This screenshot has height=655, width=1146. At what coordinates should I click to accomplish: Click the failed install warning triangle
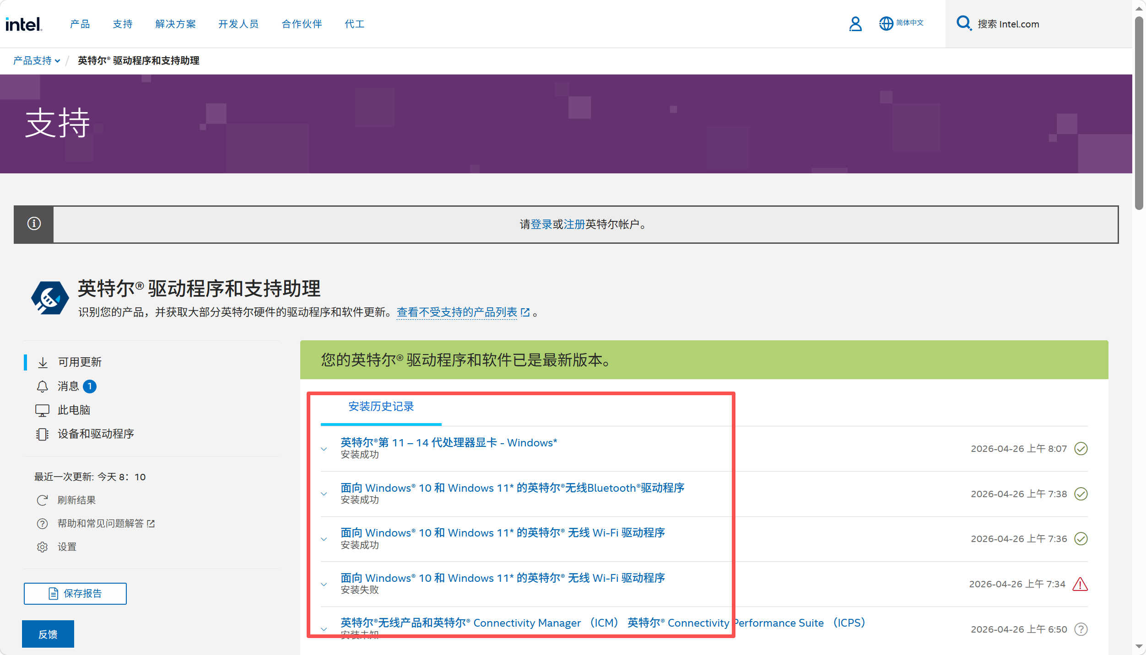tap(1080, 584)
